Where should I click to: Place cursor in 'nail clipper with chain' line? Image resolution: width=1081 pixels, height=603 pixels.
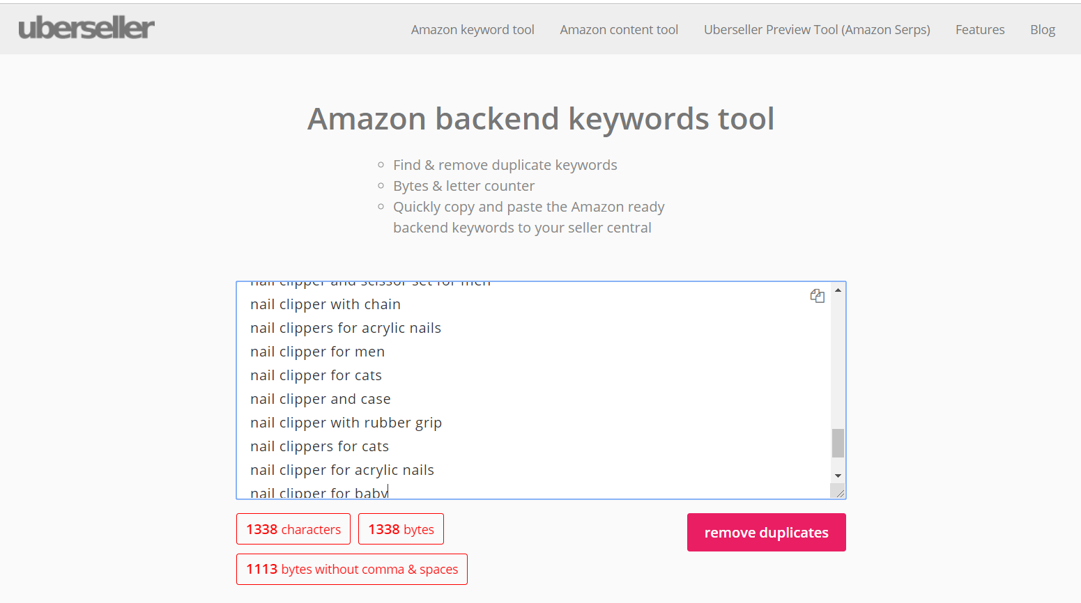(325, 304)
